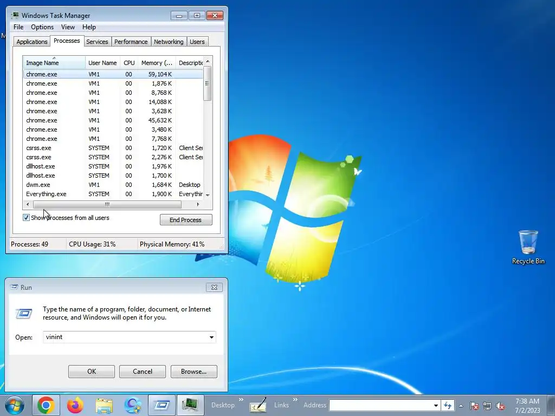Image resolution: width=555 pixels, height=416 pixels.
Task: Select the chrome.exe row using 14,088 K
Action: point(113,102)
